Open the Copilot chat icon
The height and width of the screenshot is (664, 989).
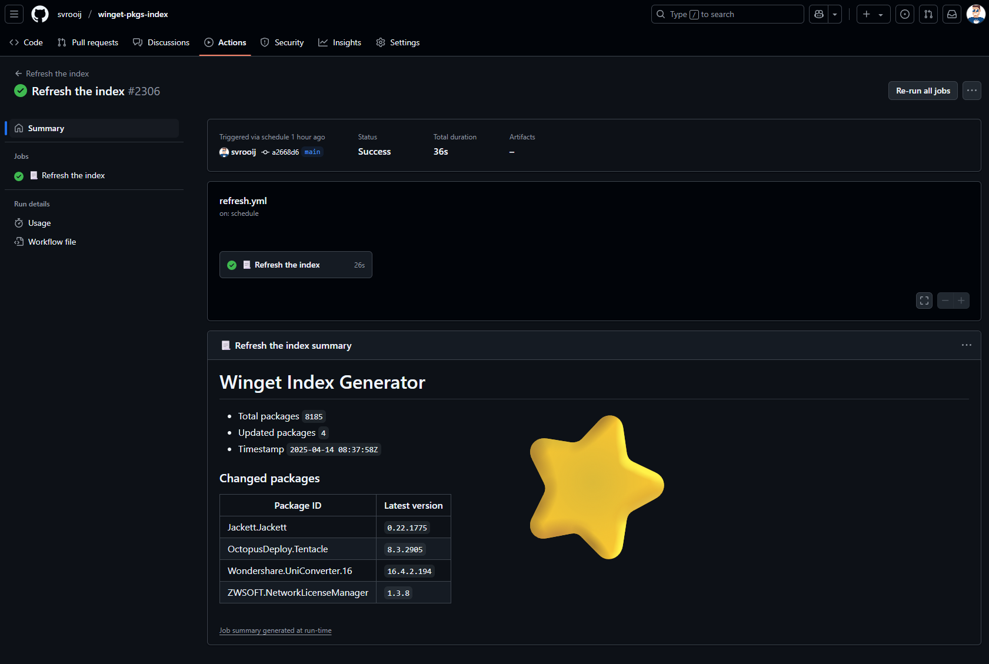point(818,14)
